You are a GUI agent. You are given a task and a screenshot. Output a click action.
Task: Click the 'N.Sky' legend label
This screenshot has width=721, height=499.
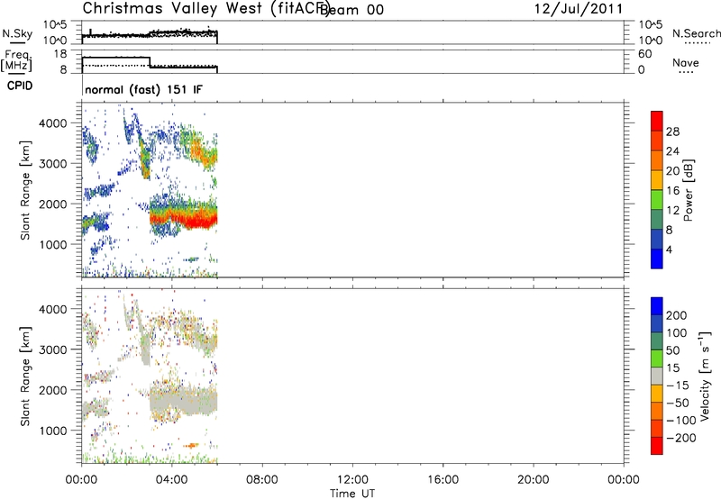[17, 33]
